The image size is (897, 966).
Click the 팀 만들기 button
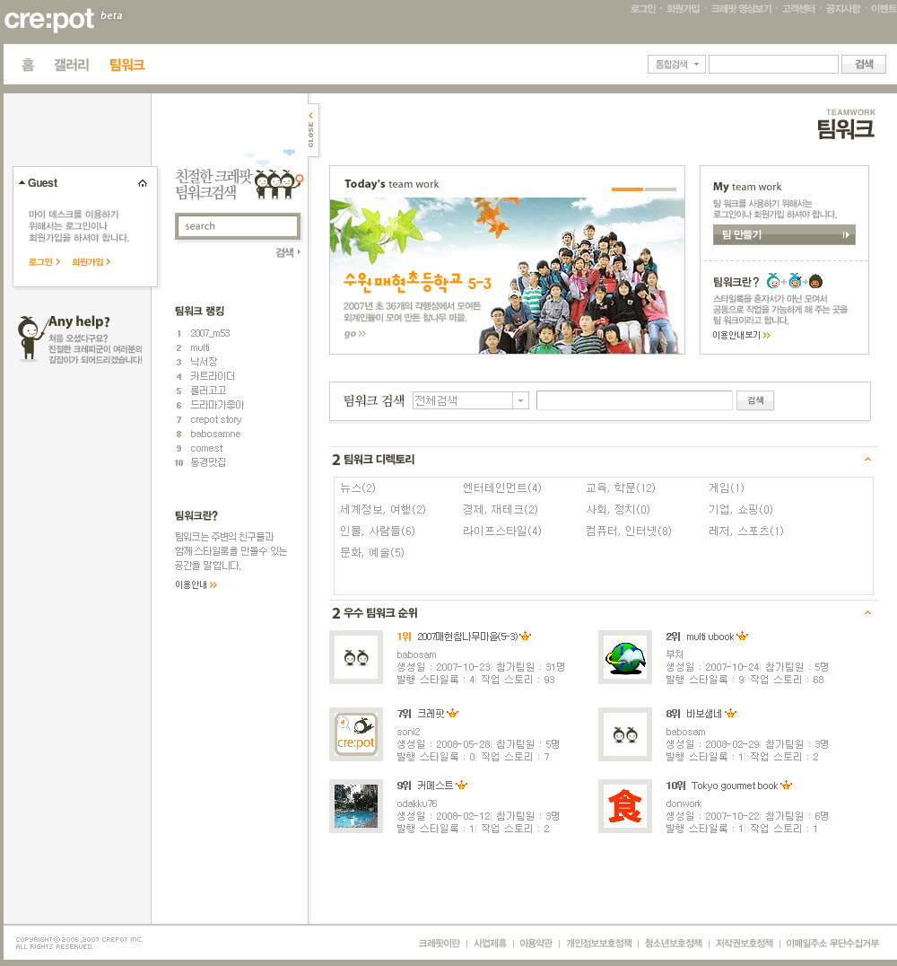(x=783, y=235)
